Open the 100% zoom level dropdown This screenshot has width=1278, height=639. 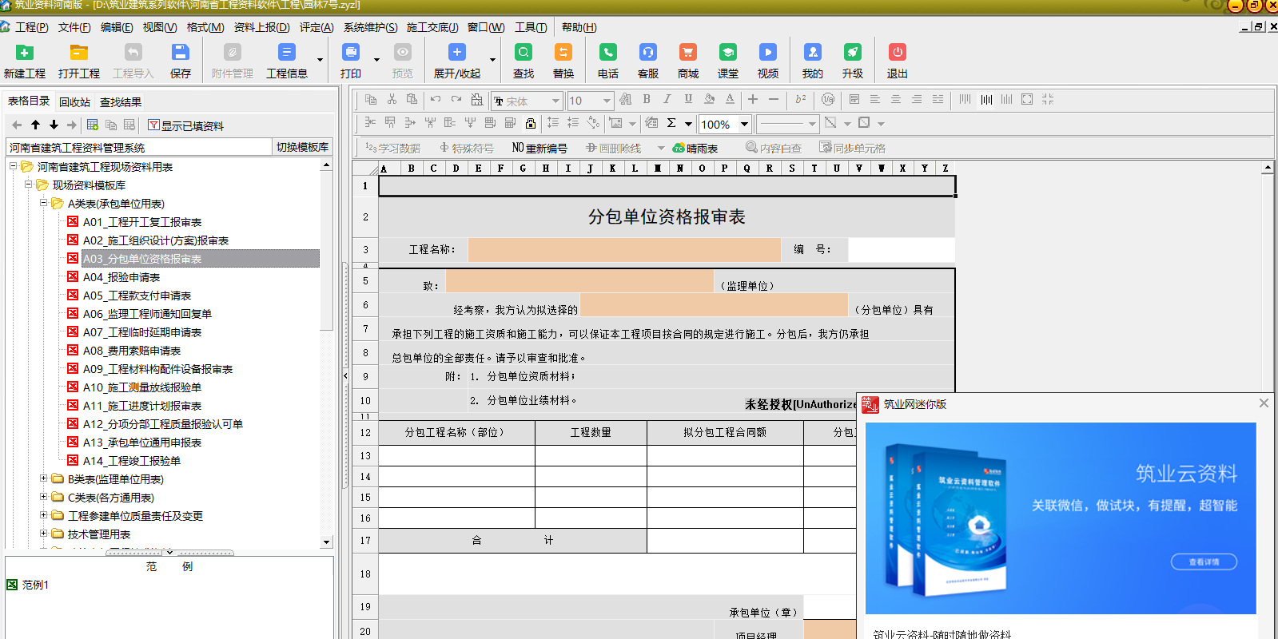coord(744,124)
